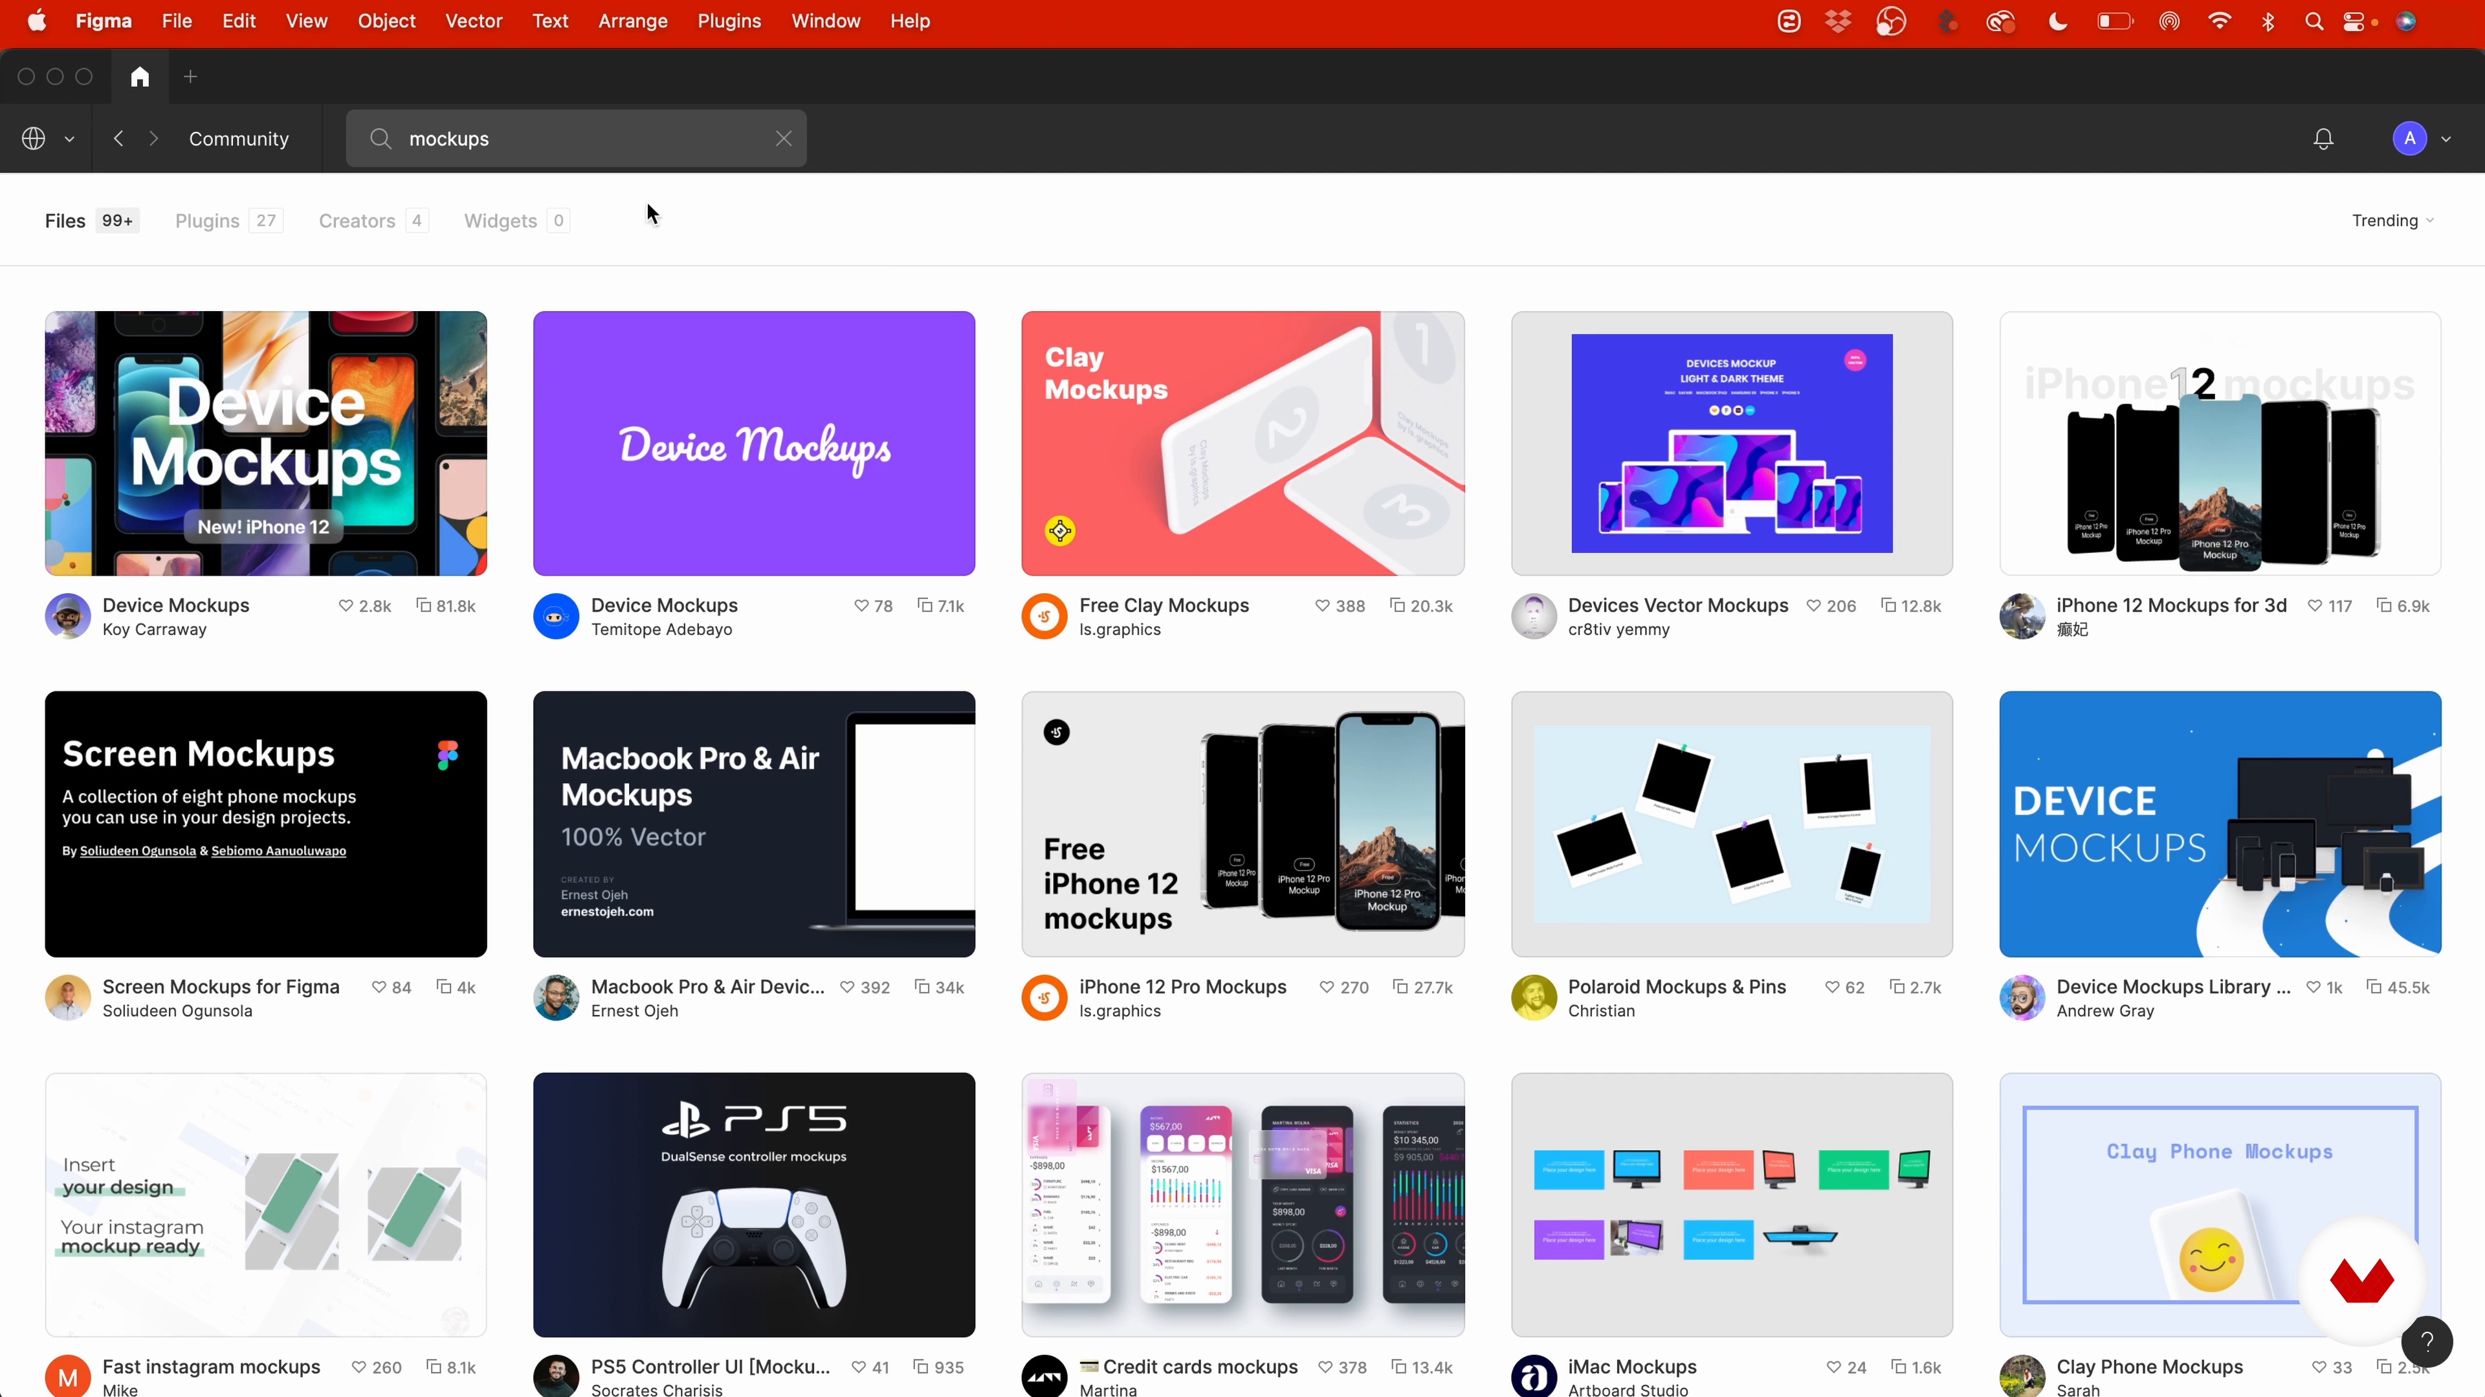Like Screen Mockups for Figma
The width and height of the screenshot is (2485, 1397).
pyautogui.click(x=379, y=987)
